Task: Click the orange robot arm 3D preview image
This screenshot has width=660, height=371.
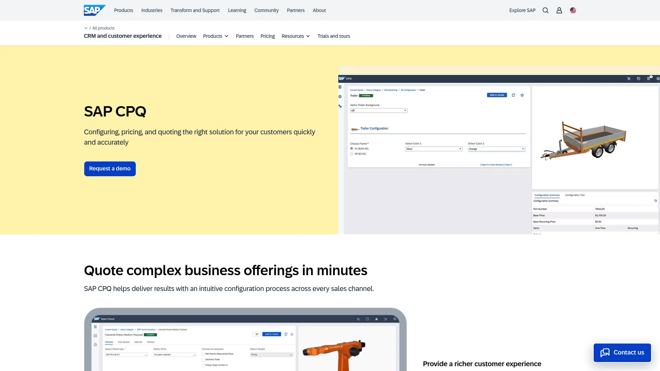Action: [333, 355]
